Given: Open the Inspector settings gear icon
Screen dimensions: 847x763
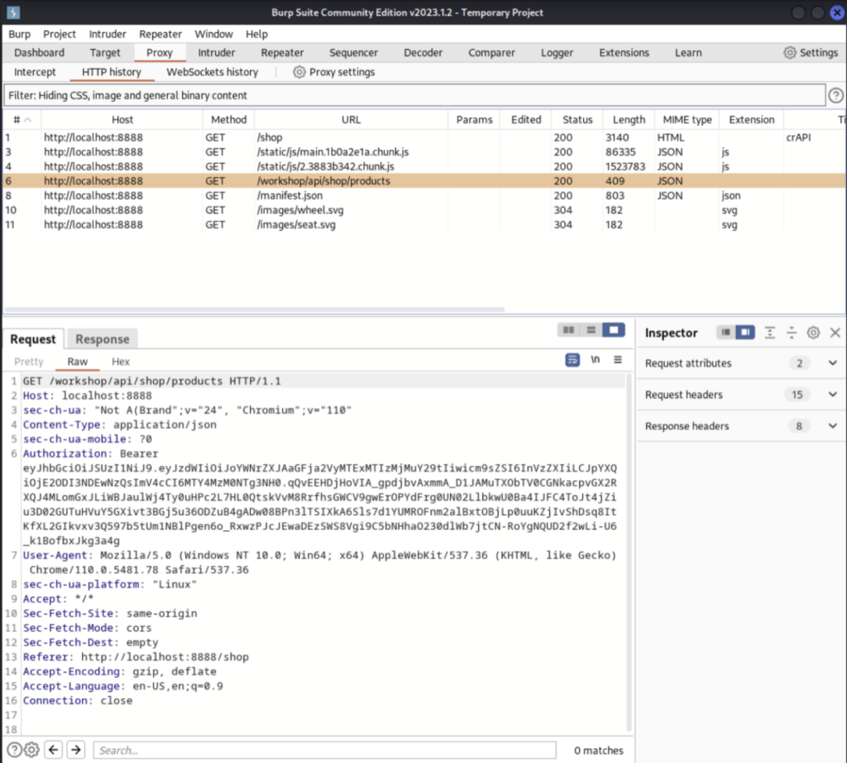Looking at the screenshot, I should [x=812, y=333].
